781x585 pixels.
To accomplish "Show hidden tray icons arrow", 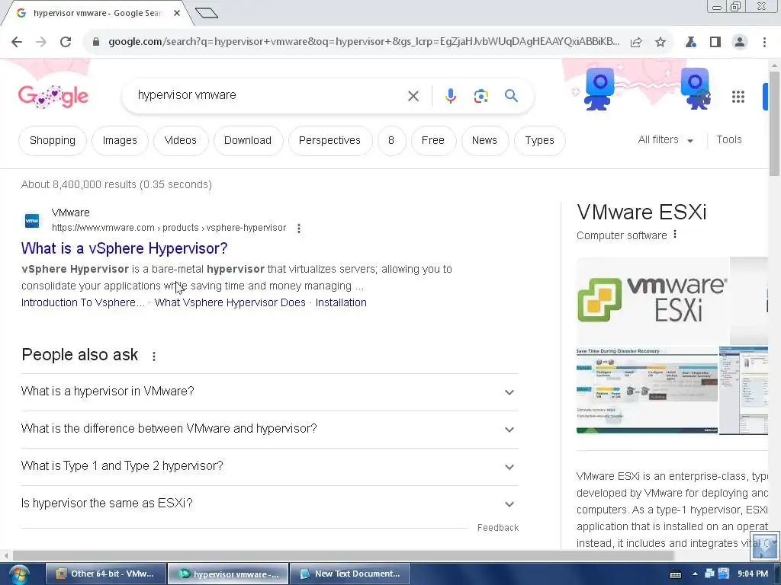I will [695, 574].
